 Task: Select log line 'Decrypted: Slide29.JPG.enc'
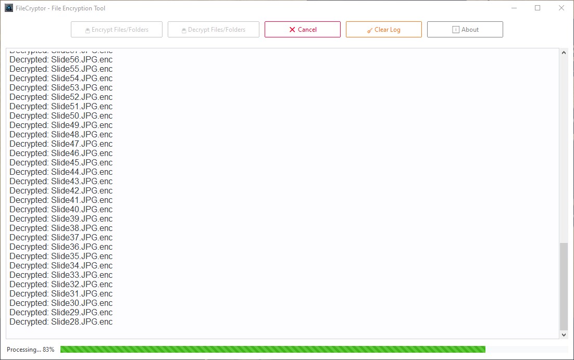[61, 312]
